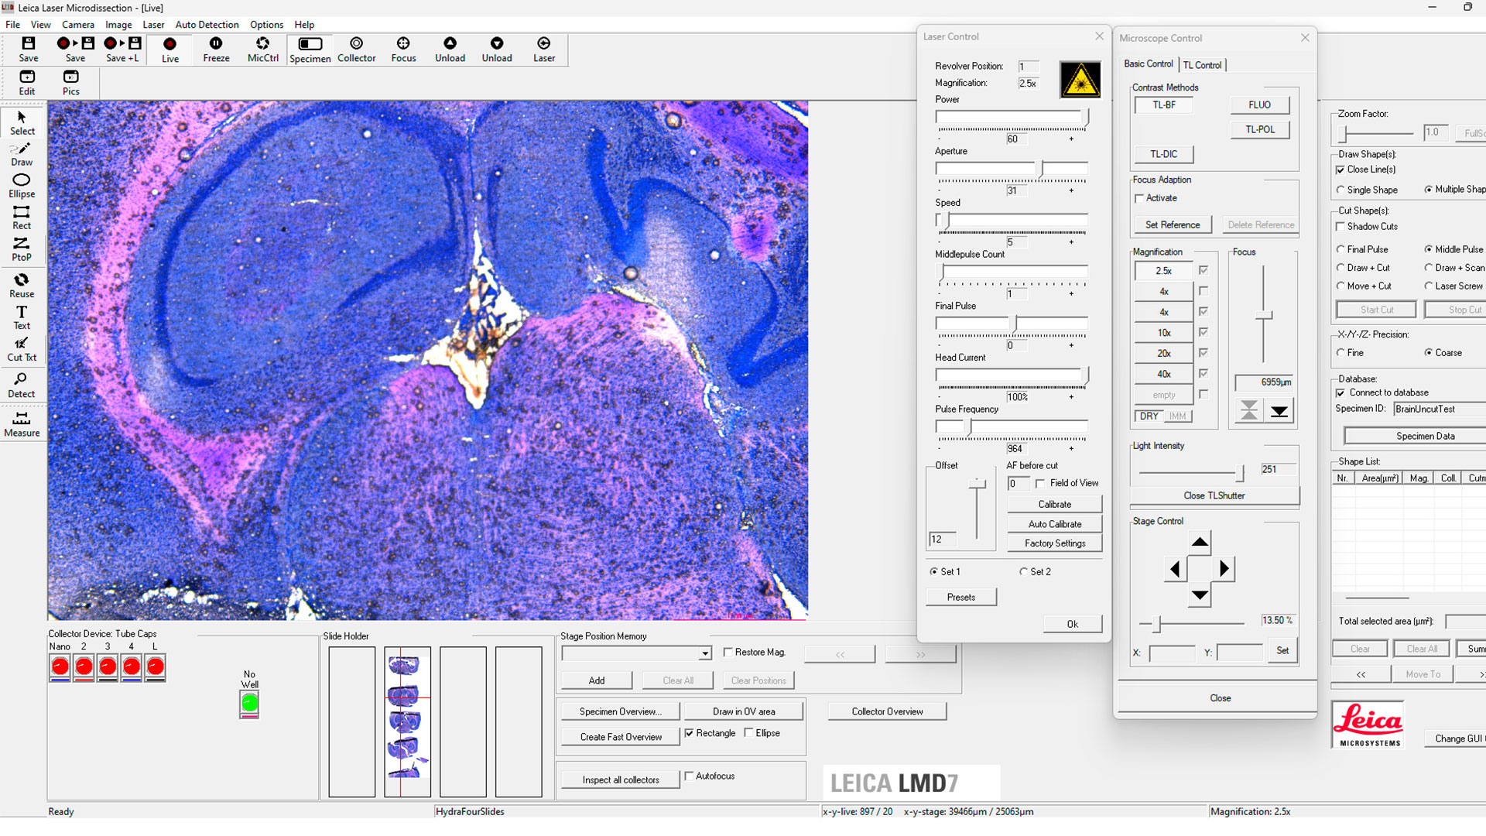Choose the Rect shape tool

[22, 218]
